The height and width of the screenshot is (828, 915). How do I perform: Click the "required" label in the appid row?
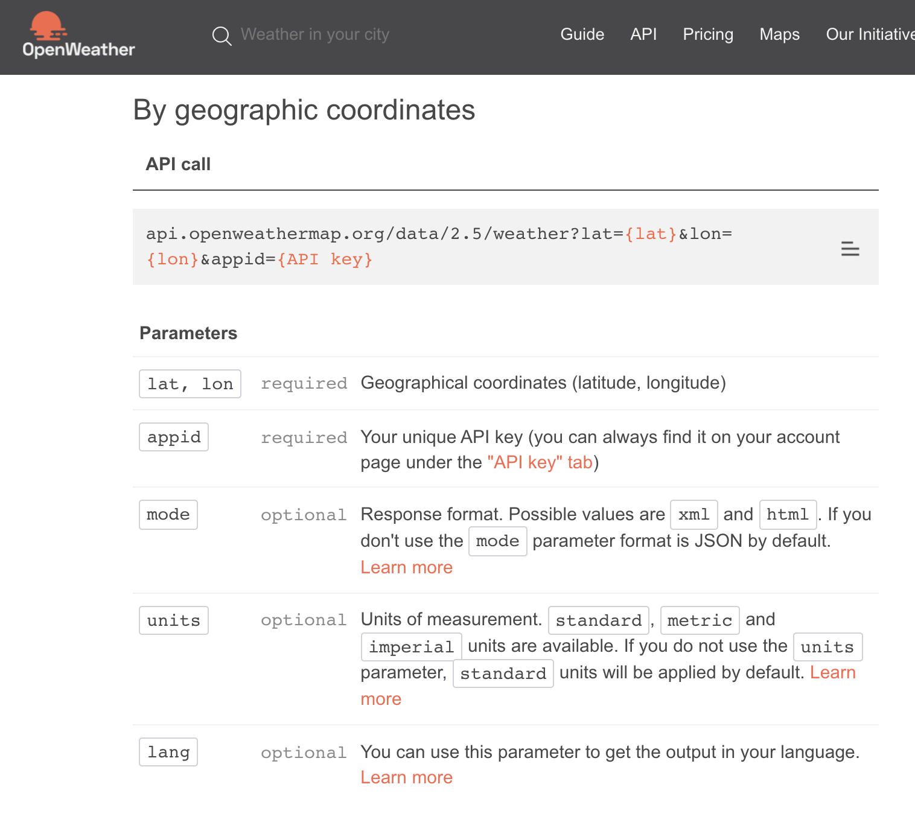click(304, 438)
